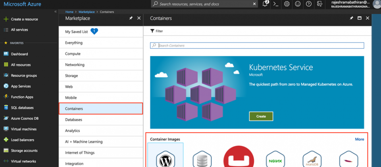Screen dimensions: 381x167
Task: Click Home breadcrumb link
Action: 69,12
